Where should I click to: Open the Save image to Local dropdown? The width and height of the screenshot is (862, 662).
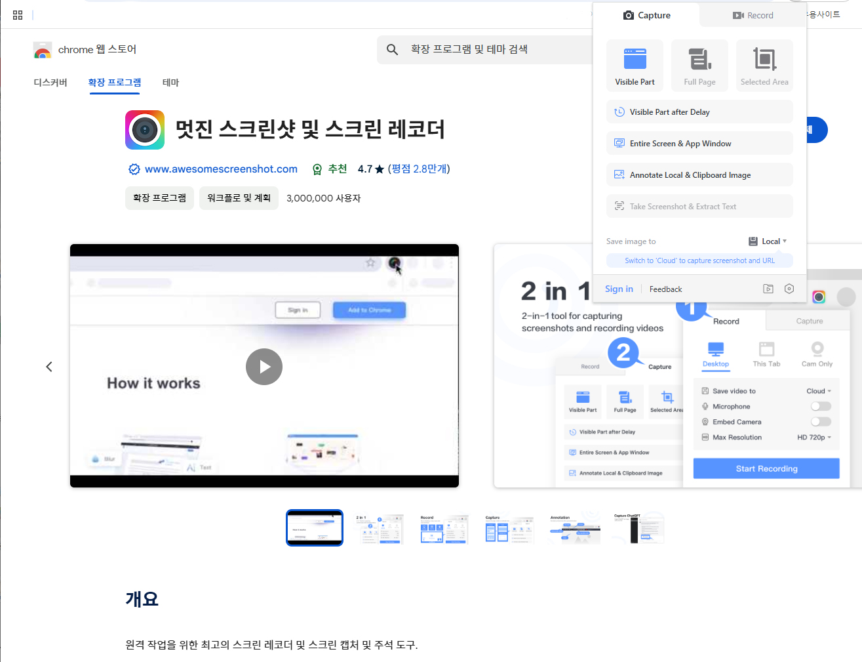point(768,241)
